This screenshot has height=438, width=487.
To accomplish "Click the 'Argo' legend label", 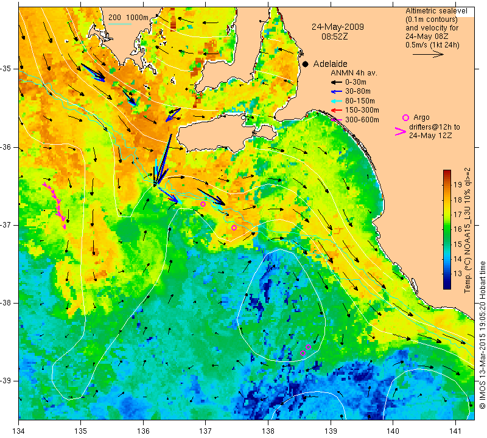I will pyautogui.click(x=421, y=117).
